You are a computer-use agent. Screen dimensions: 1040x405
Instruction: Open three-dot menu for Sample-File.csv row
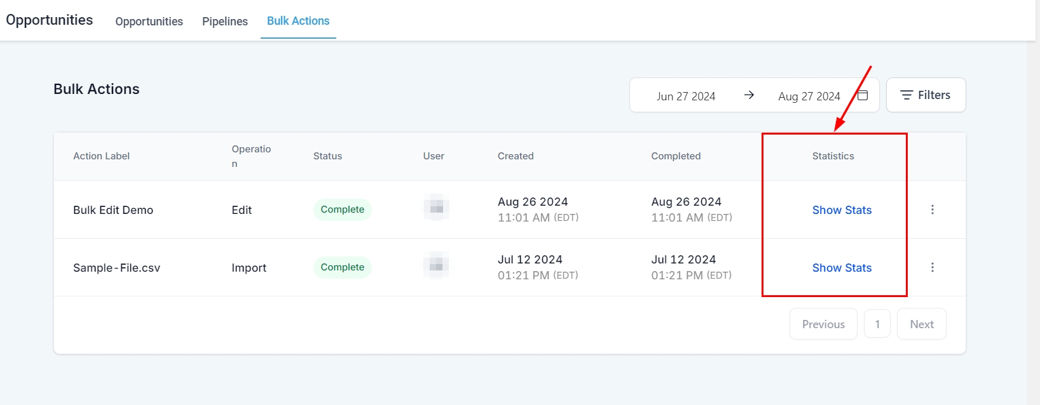click(x=932, y=267)
